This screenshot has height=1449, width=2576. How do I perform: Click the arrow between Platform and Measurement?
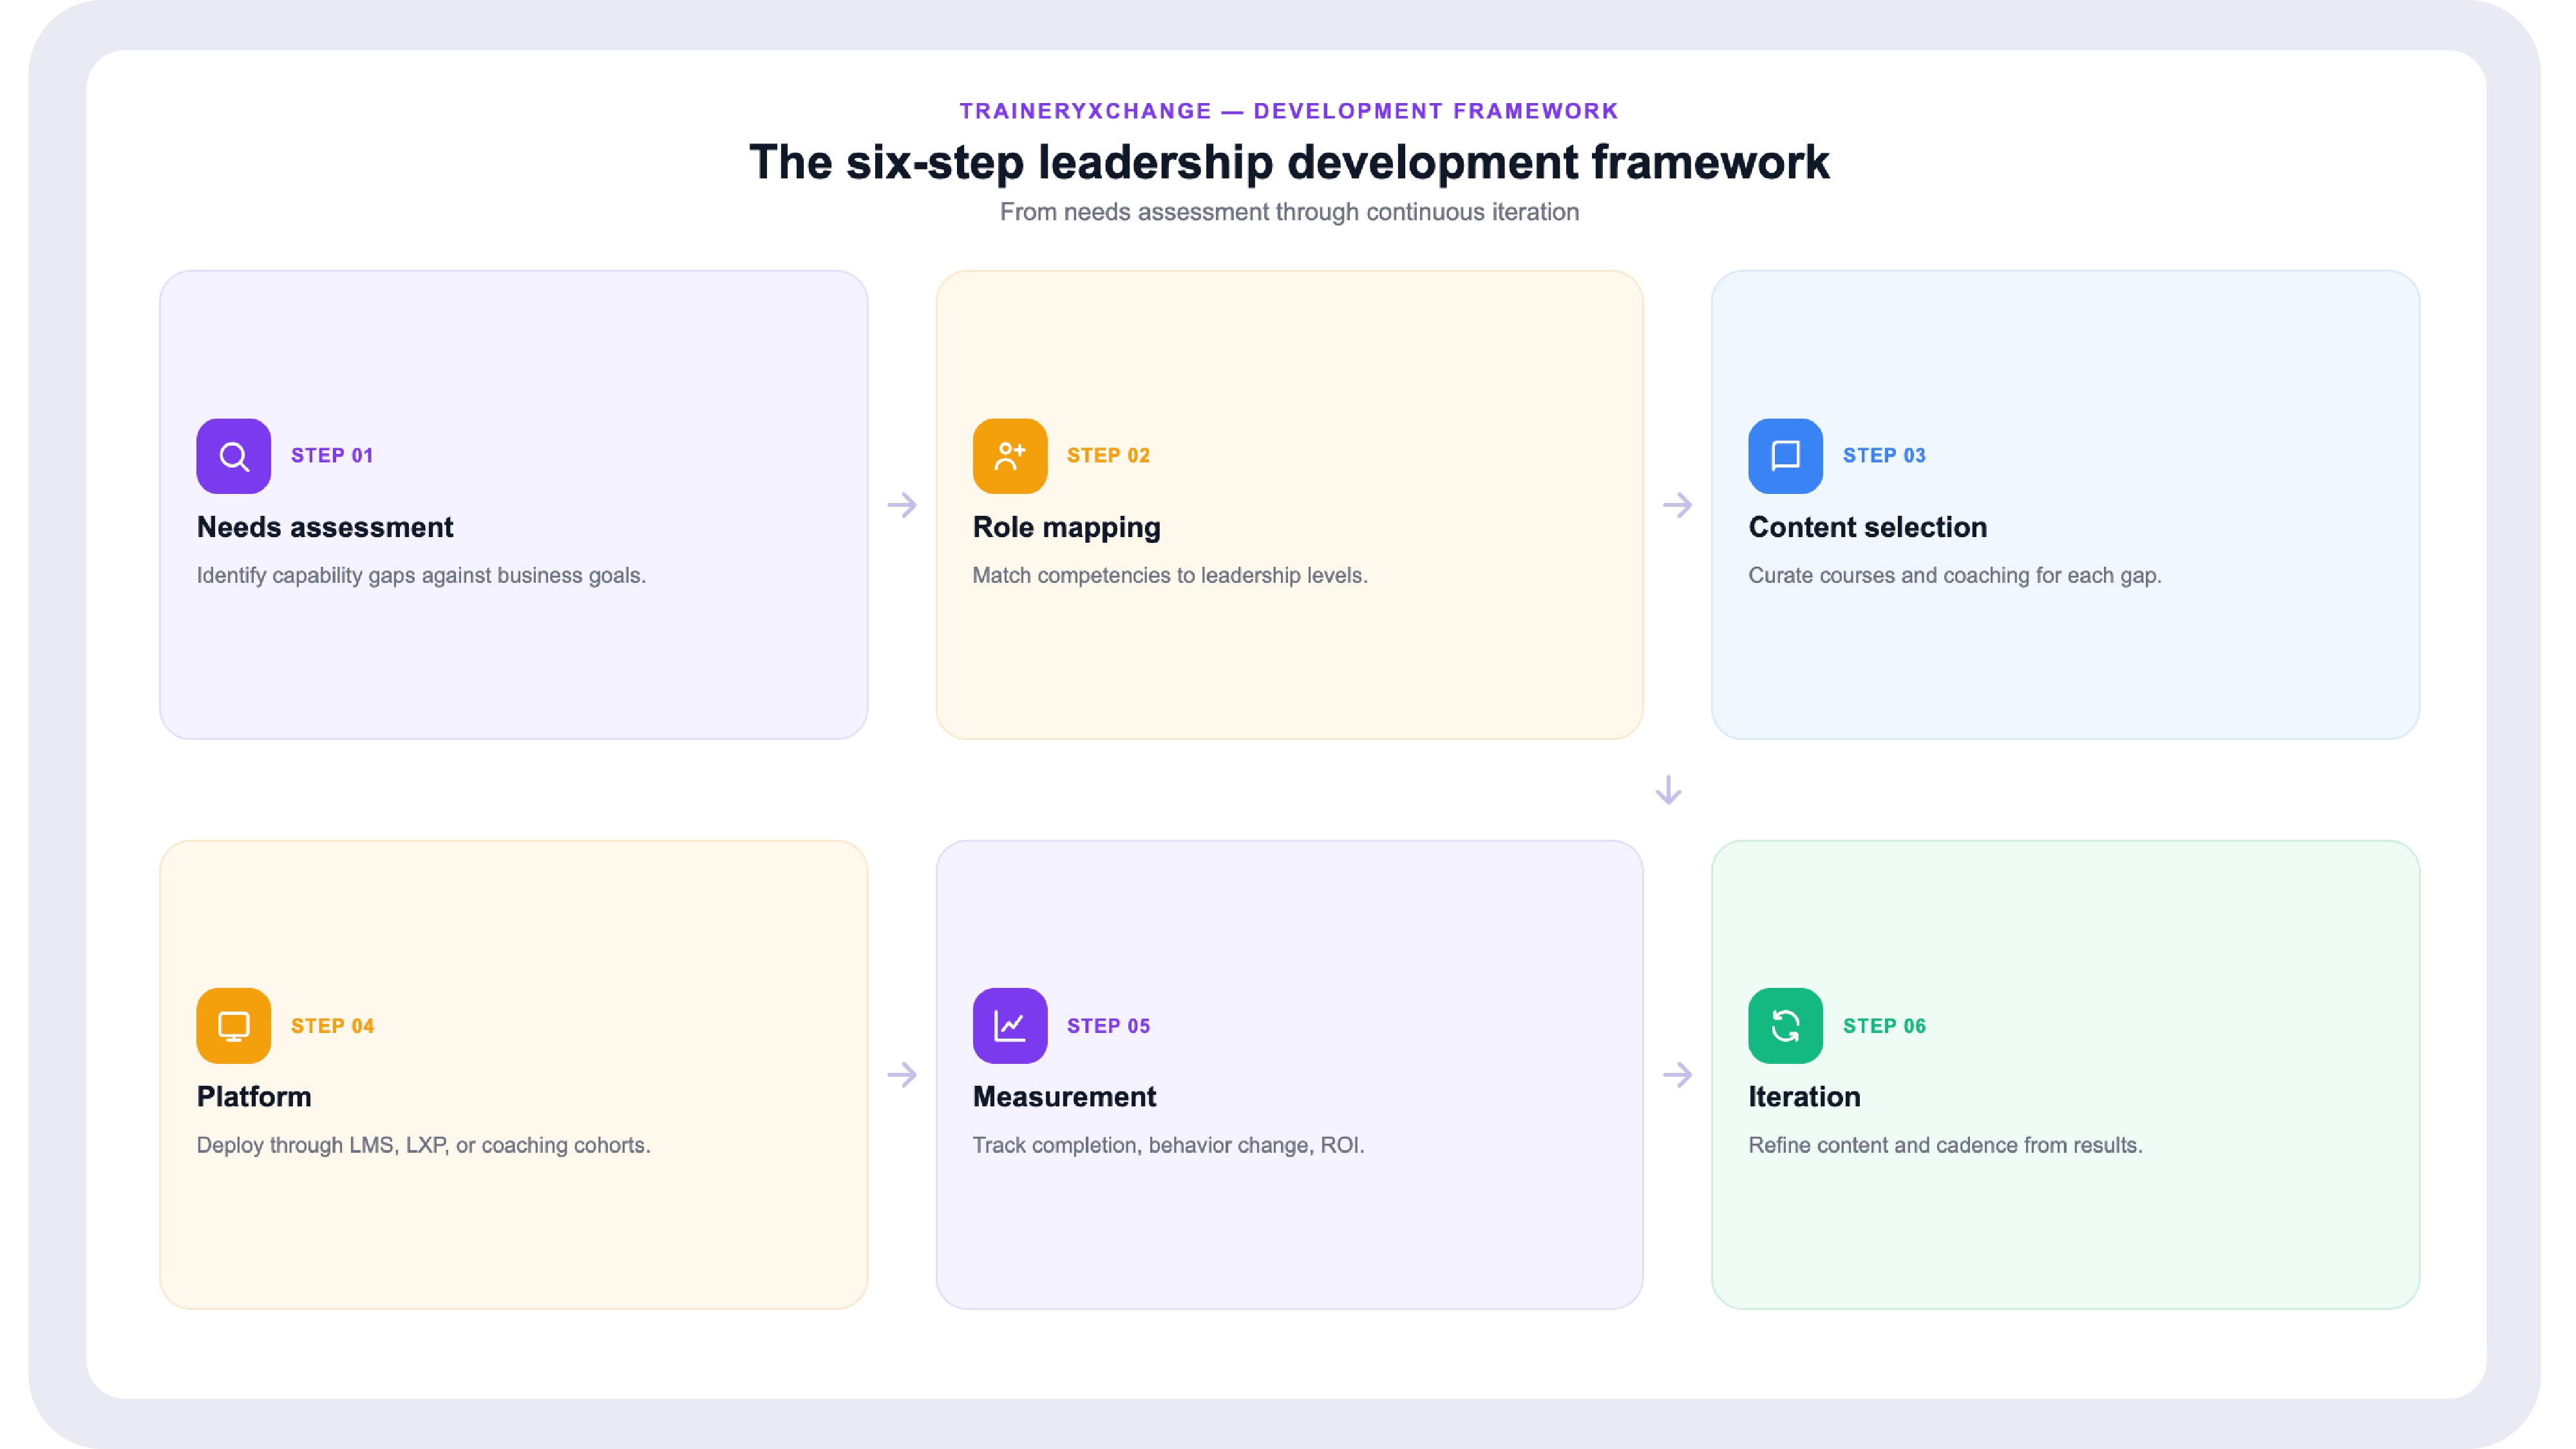[902, 1075]
